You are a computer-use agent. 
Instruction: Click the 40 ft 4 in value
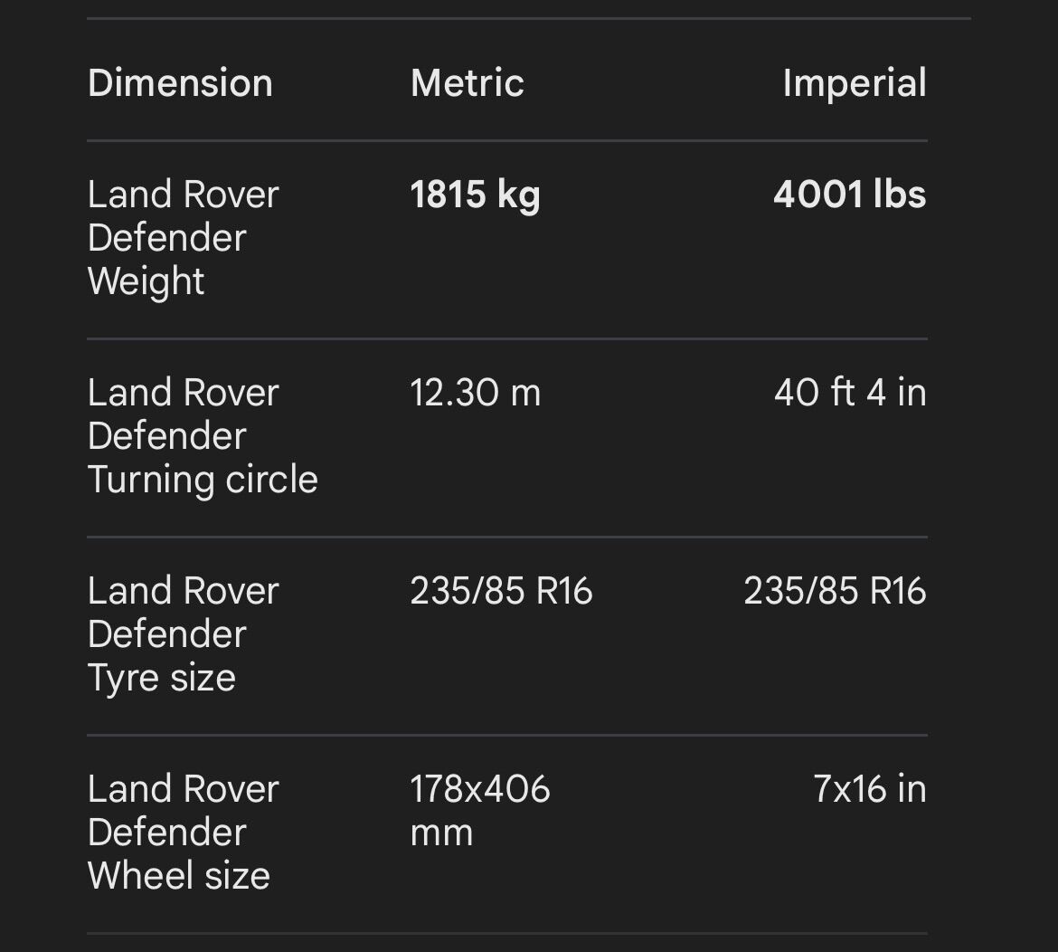click(850, 392)
